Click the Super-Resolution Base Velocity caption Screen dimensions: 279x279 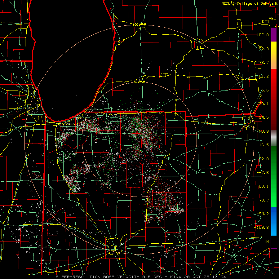click(x=141, y=277)
